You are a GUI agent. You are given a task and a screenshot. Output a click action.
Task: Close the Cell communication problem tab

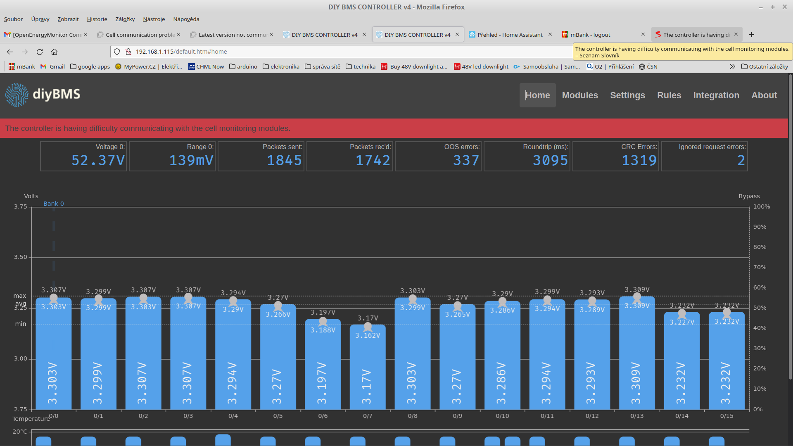point(178,35)
